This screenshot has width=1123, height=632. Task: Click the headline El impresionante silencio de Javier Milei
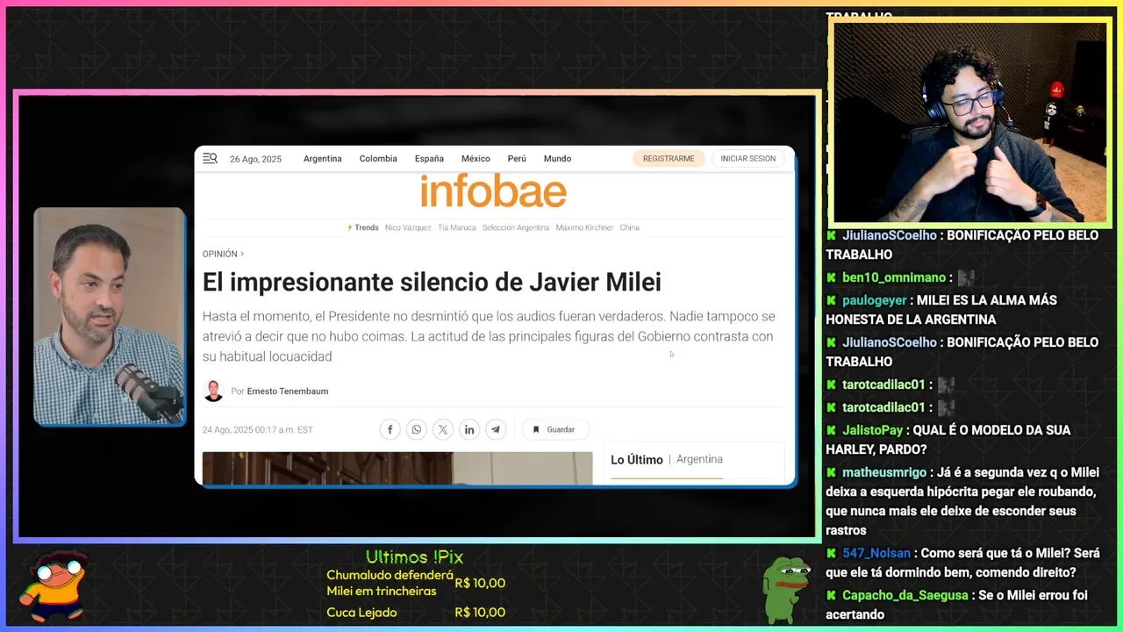coord(432,282)
